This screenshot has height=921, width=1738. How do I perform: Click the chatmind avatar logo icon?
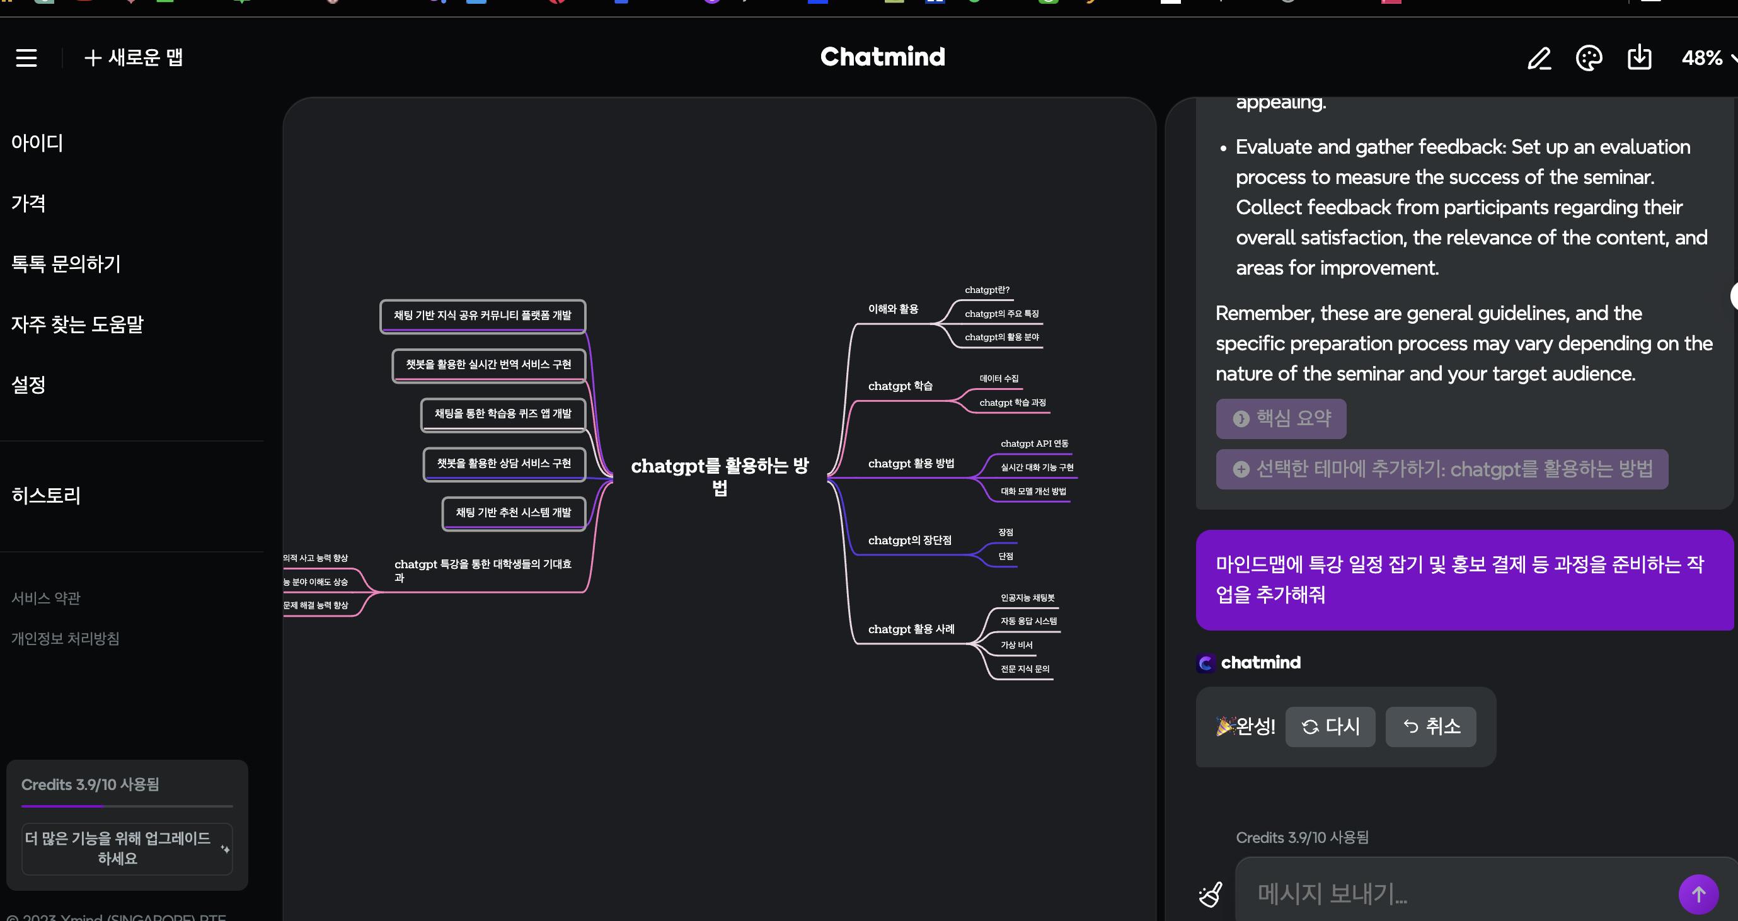[1206, 663]
